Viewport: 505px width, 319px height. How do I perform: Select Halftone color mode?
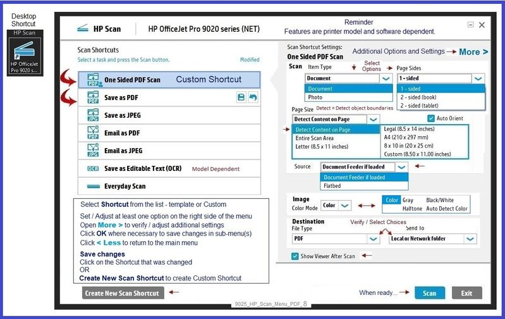pos(412,209)
